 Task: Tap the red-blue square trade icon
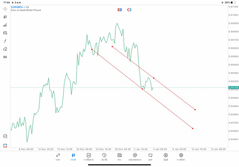[119, 10]
